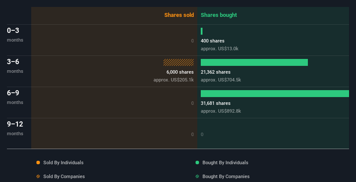The height and width of the screenshot is (182, 356).
Task: Select the Sold By Companies legend label
Action: [64, 176]
